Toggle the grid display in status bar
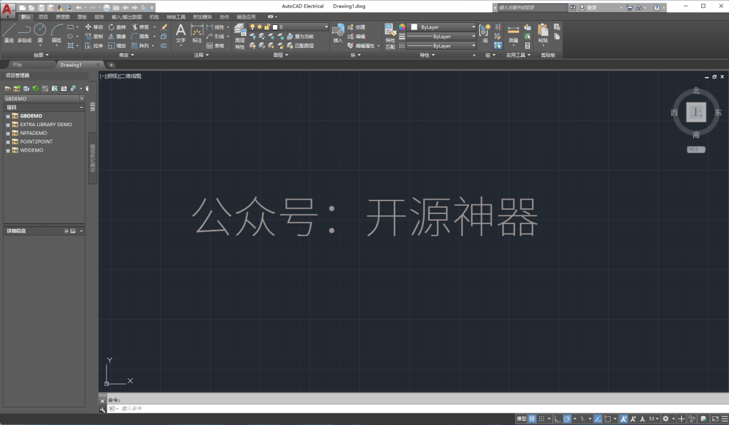Viewport: 729px width, 425px height. click(532, 418)
